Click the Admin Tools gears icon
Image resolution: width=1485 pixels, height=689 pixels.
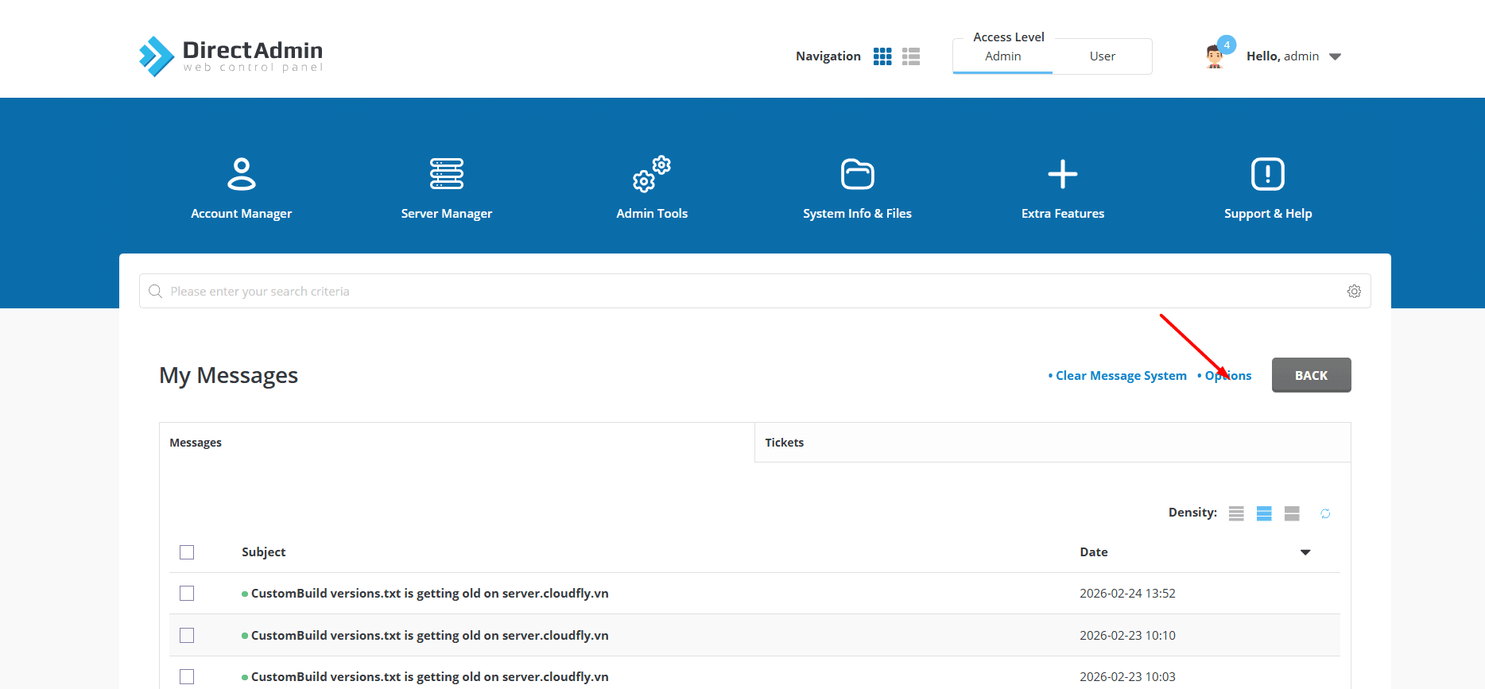click(x=651, y=174)
